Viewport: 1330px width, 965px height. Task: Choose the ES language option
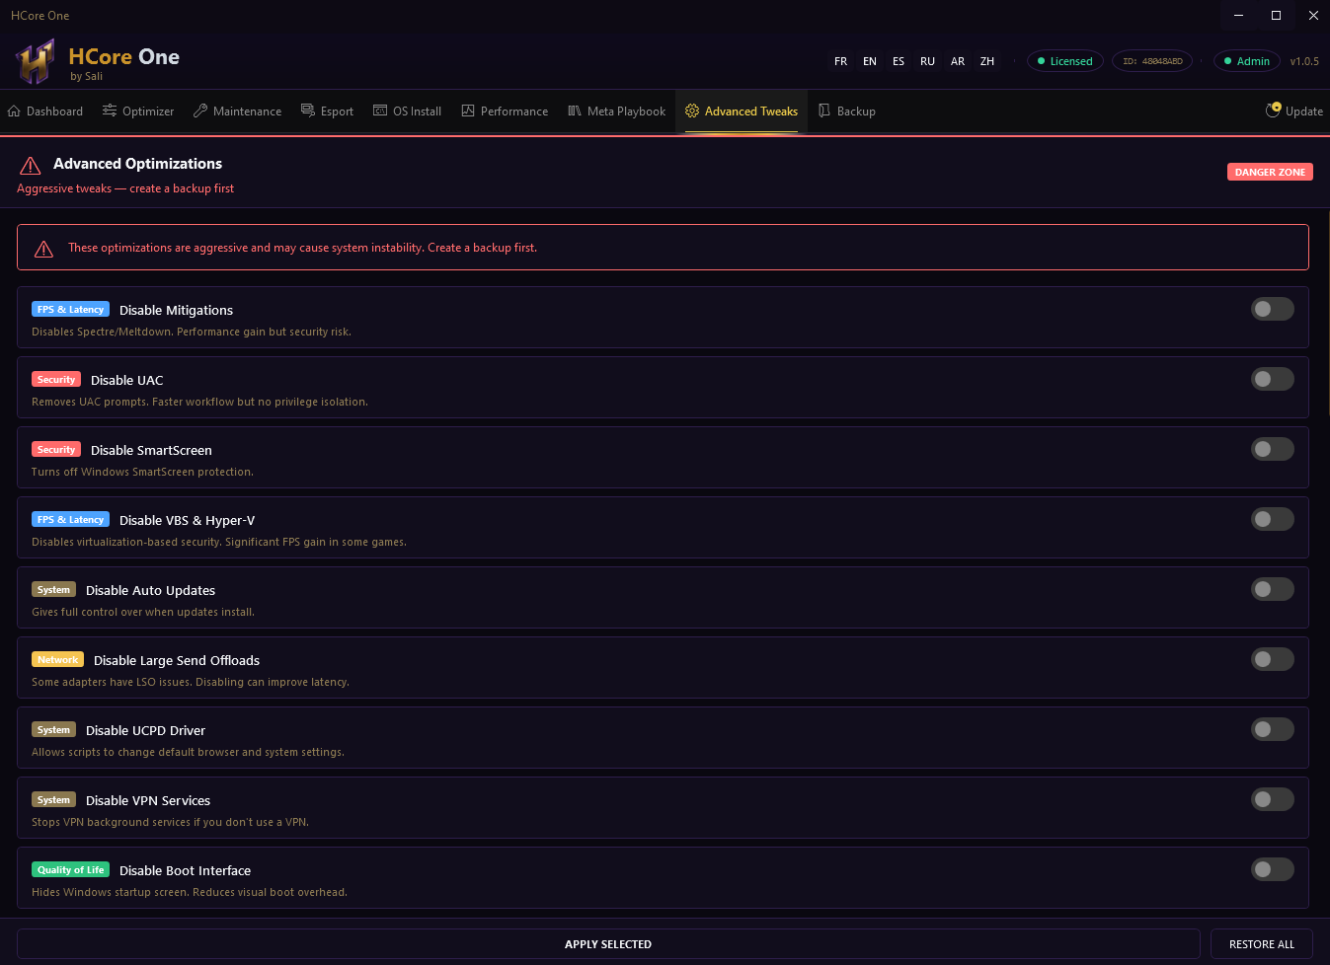899,61
